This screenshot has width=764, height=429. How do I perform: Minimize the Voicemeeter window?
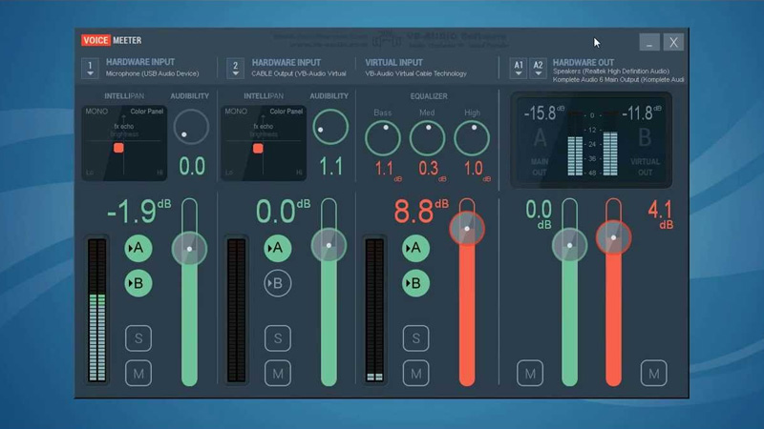tap(649, 42)
